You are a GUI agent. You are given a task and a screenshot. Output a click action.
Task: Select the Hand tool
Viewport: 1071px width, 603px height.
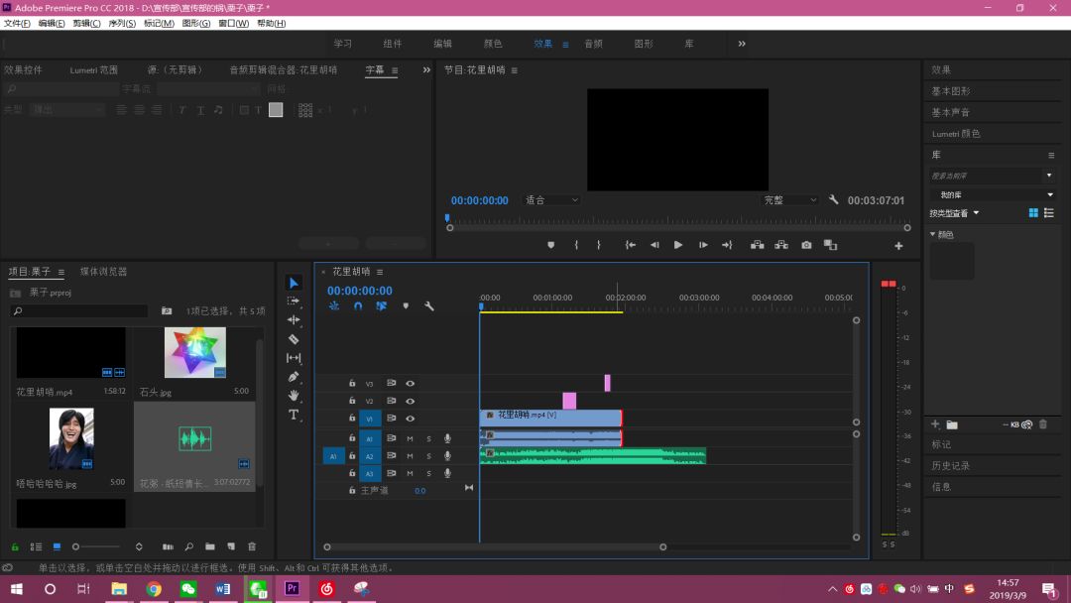[294, 396]
